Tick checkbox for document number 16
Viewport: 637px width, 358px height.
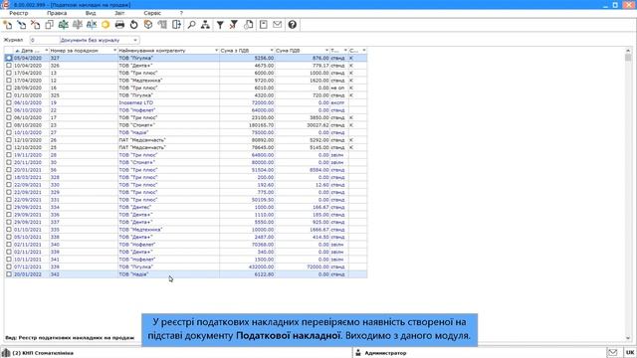(x=9, y=88)
